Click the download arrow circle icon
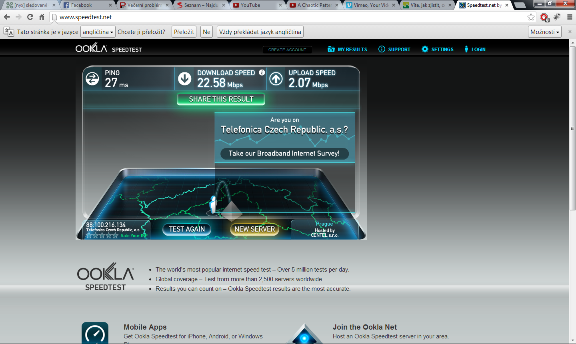576x344 pixels. 184,78
